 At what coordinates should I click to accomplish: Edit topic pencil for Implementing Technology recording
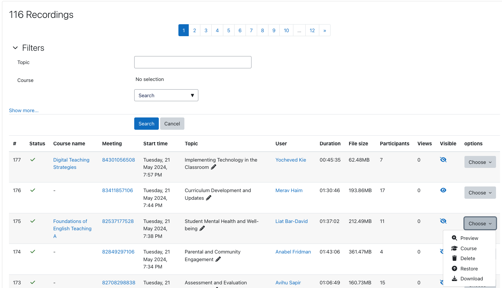[214, 167]
